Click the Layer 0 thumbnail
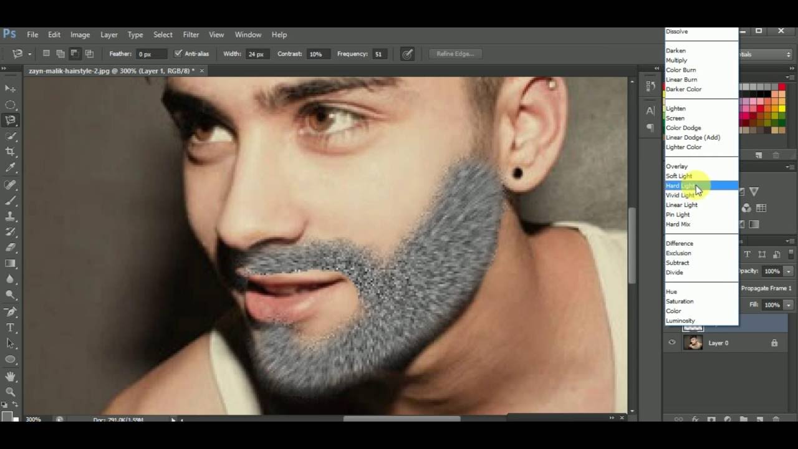The image size is (798, 449). coord(693,342)
